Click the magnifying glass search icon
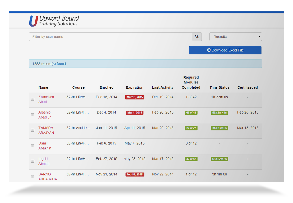Viewport: 293px width, 203px height. [x=197, y=37]
